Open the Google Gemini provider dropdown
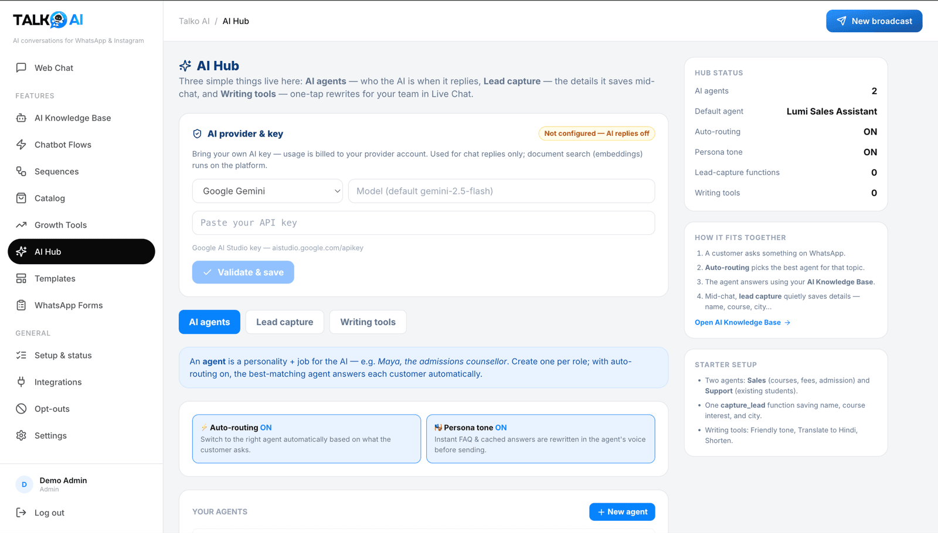 click(267, 191)
